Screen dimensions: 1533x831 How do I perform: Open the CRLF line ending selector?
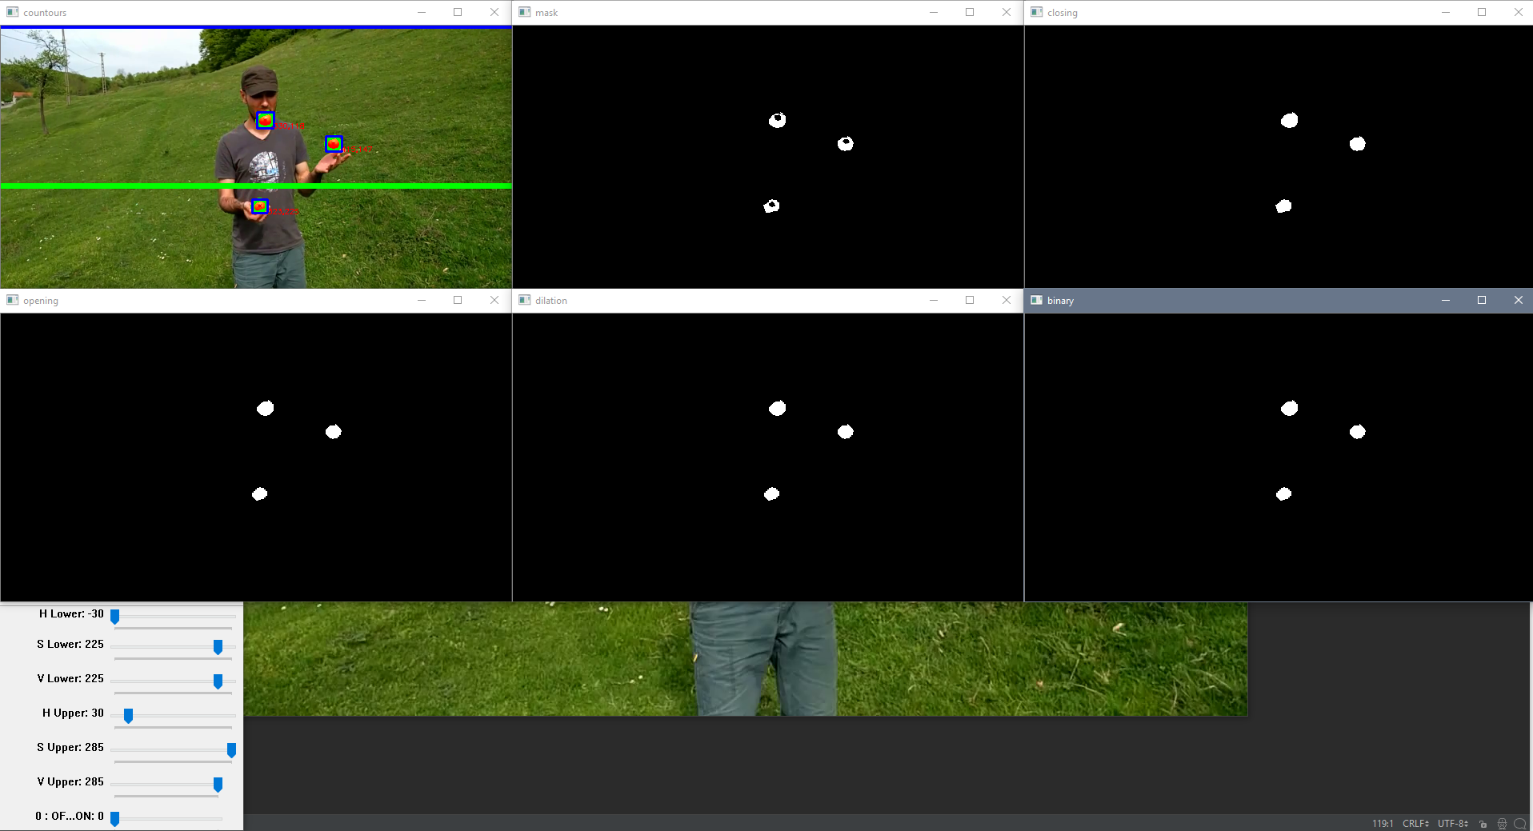click(1415, 823)
